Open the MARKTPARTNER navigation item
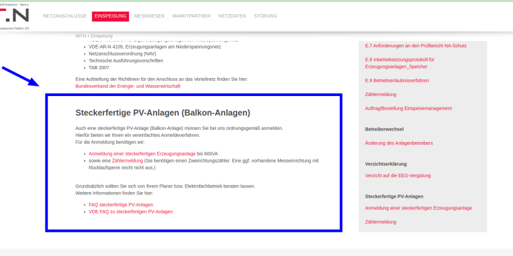The width and height of the screenshot is (513, 256). pos(194,16)
